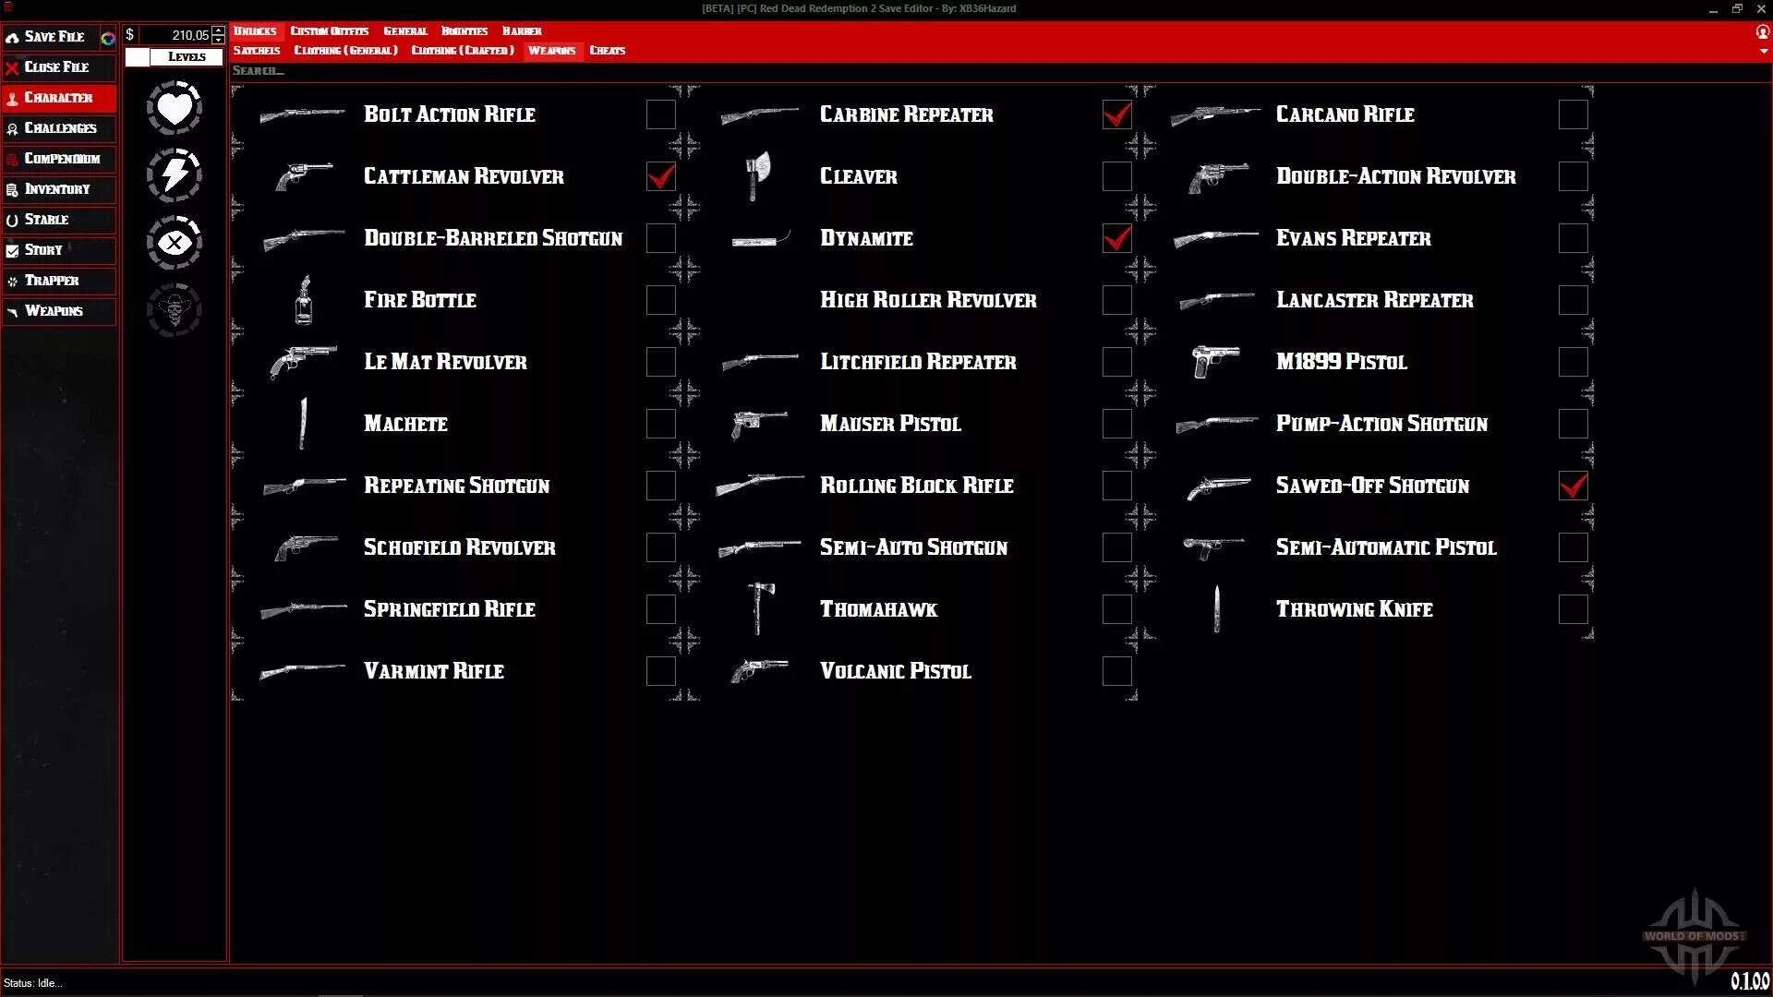Image resolution: width=1773 pixels, height=997 pixels.
Task: Click the Fire Bottle weapon image
Action: click(x=303, y=300)
